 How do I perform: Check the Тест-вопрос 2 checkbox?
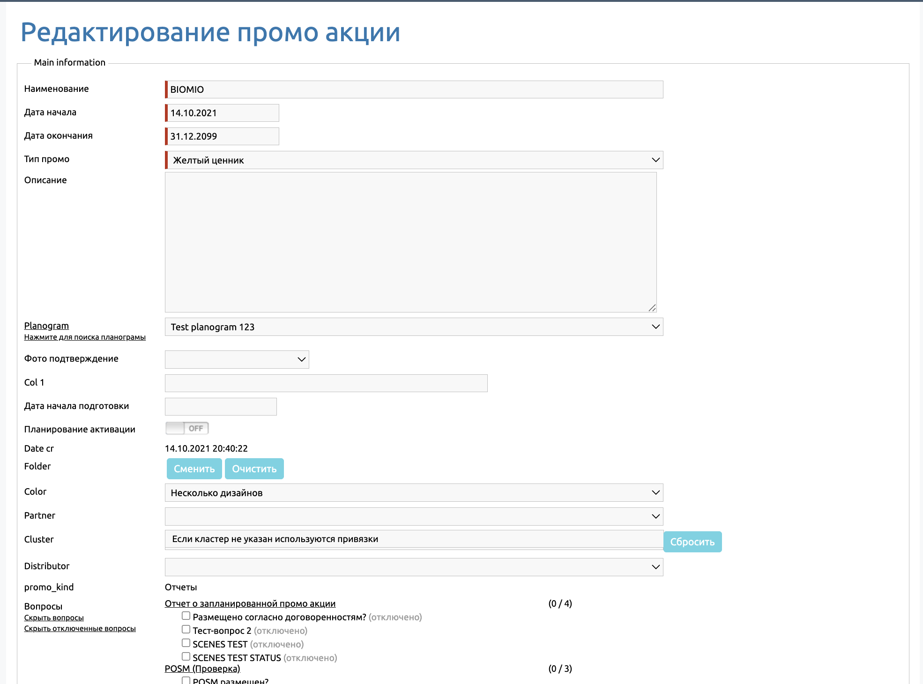(186, 630)
